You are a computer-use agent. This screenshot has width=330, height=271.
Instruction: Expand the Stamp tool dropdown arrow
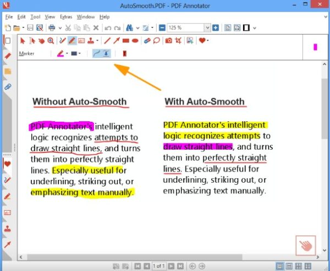click(97, 41)
